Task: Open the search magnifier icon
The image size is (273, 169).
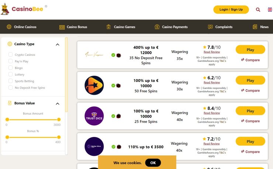Action: click(258, 10)
